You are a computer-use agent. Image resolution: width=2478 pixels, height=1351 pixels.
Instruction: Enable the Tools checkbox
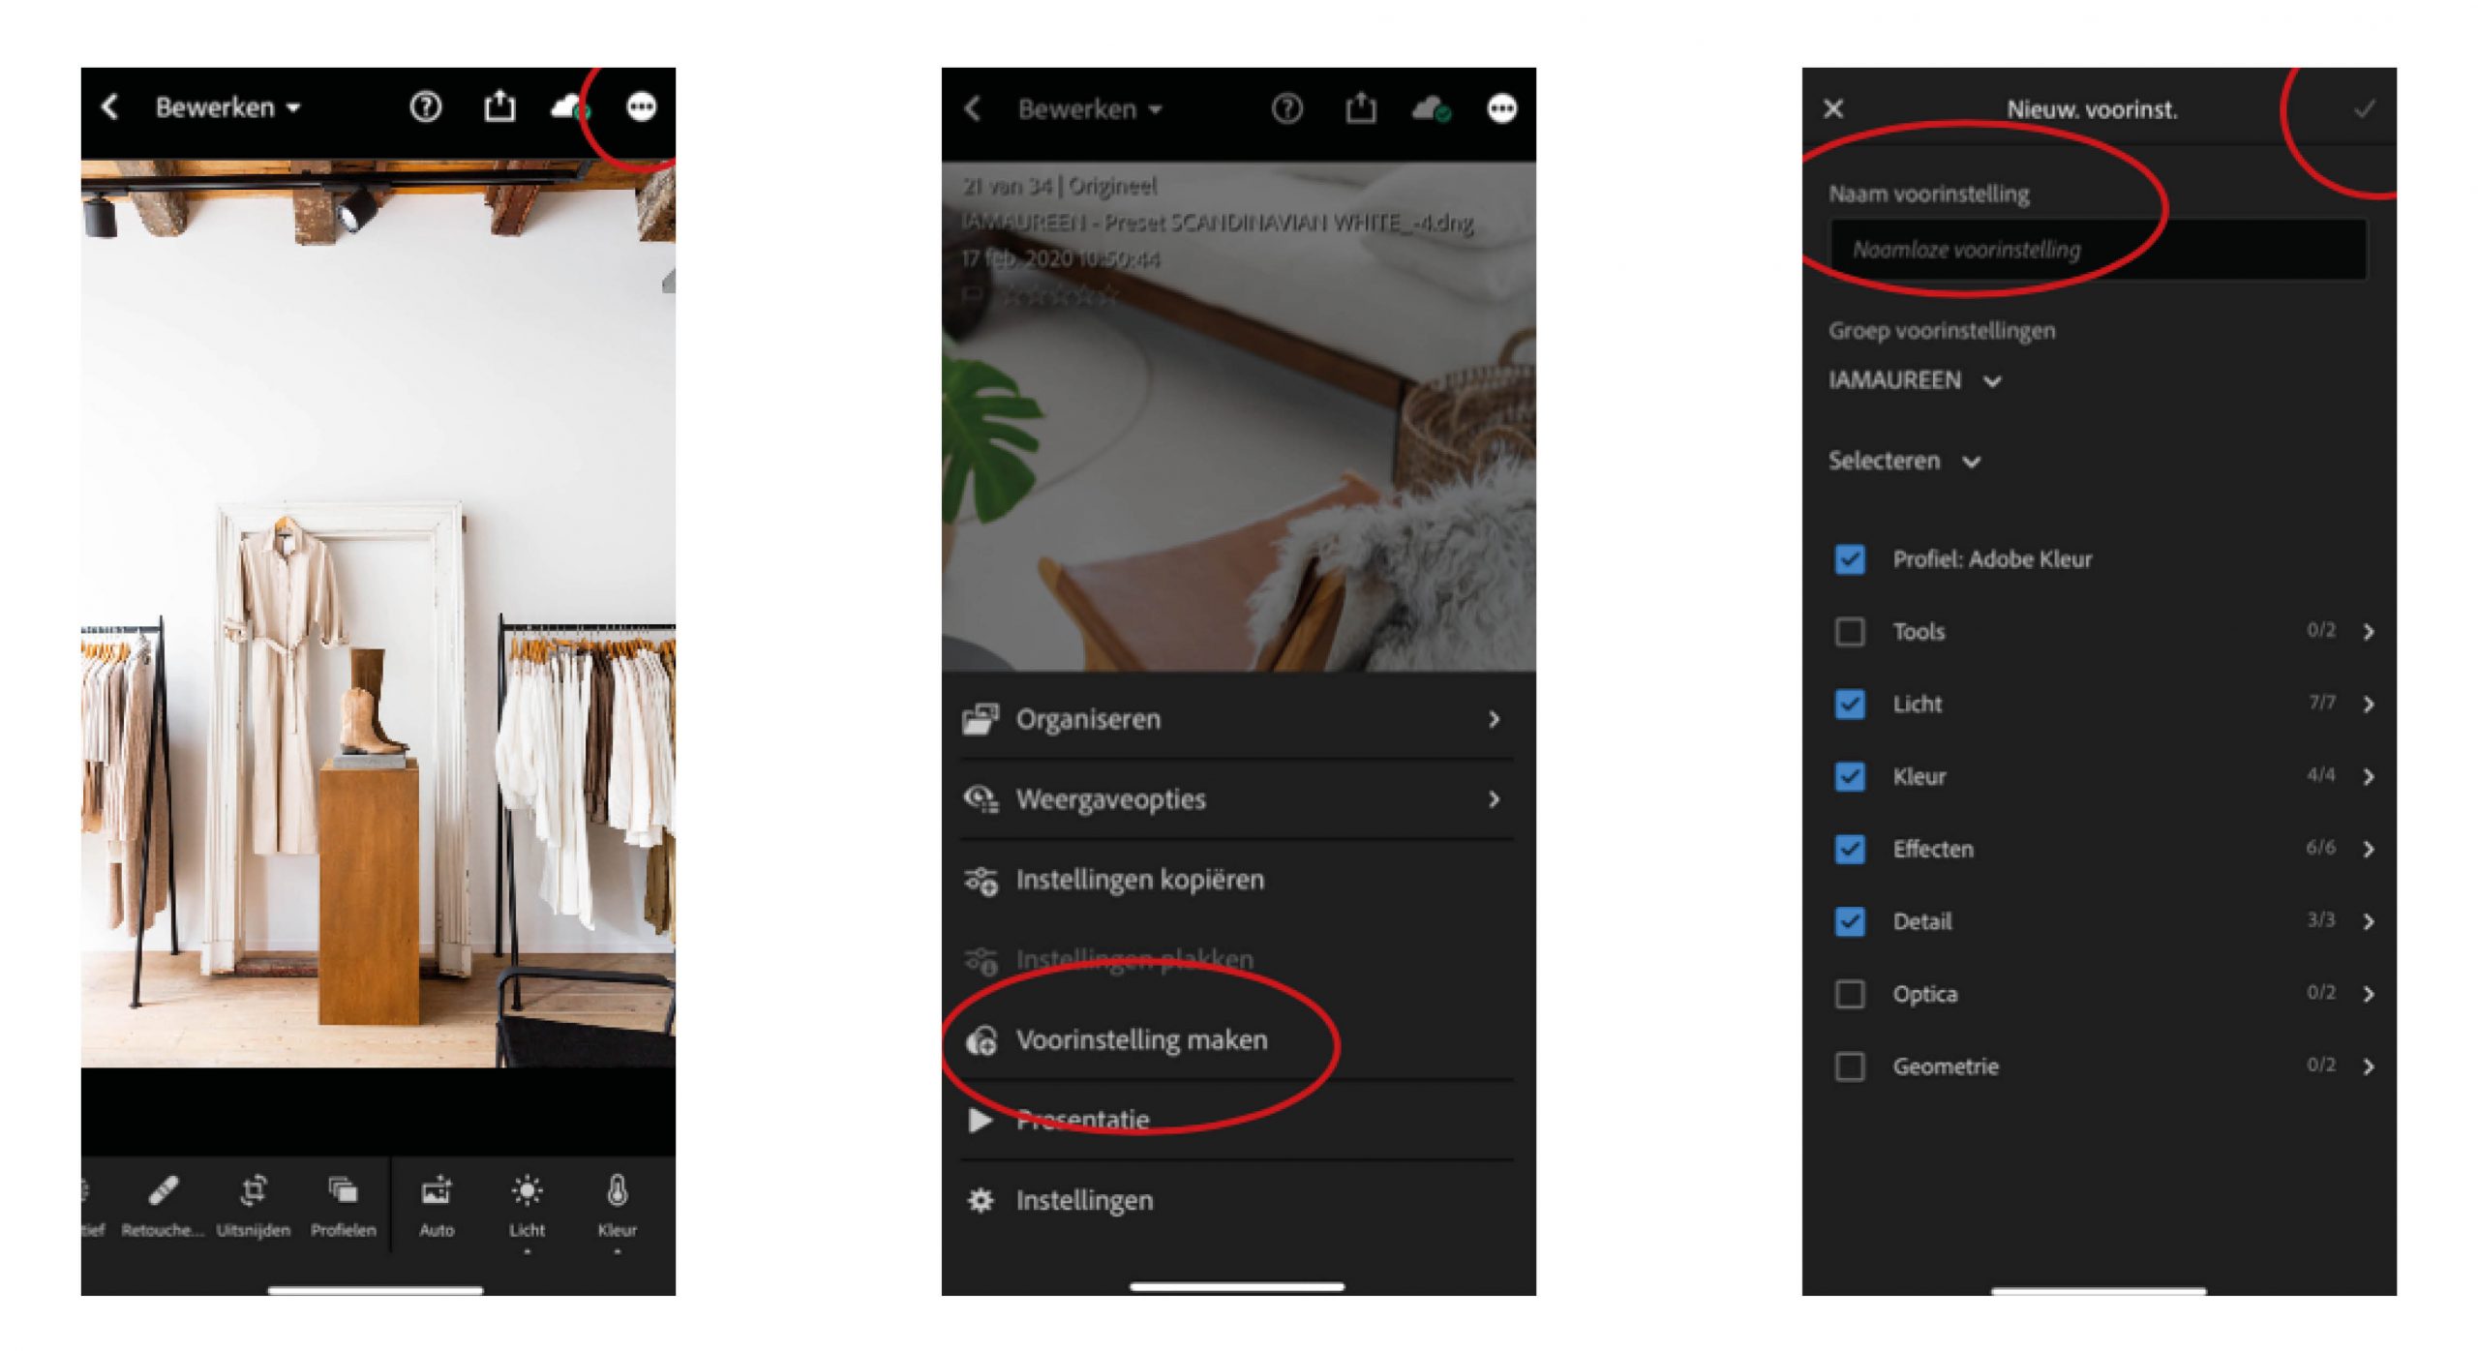pyautogui.click(x=1850, y=632)
